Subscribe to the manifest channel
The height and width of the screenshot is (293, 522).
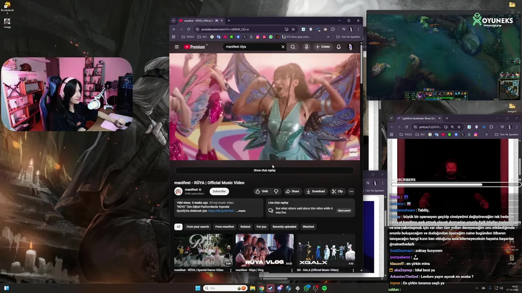point(219,191)
